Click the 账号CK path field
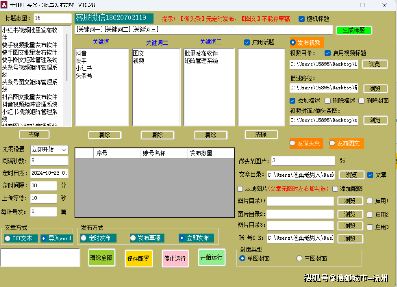Viewport: 397px width, 287px height. coord(300,238)
